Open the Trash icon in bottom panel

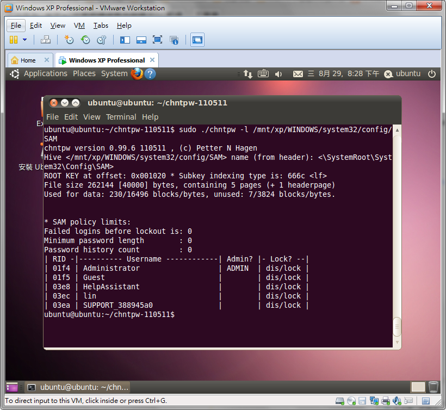433,387
